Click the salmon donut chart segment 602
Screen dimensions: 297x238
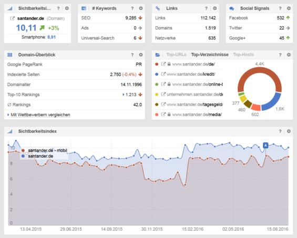click(255, 107)
